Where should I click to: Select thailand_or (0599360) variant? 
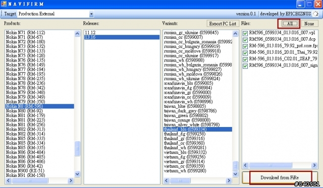pos(198,143)
